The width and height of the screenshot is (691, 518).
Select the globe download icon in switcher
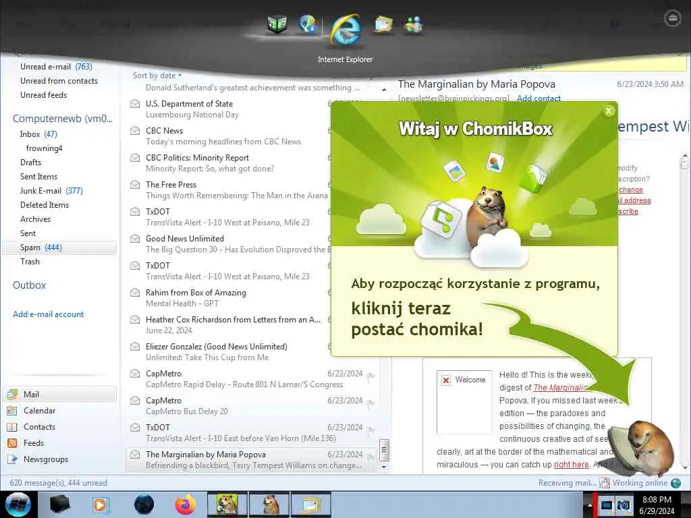pyautogui.click(x=308, y=24)
